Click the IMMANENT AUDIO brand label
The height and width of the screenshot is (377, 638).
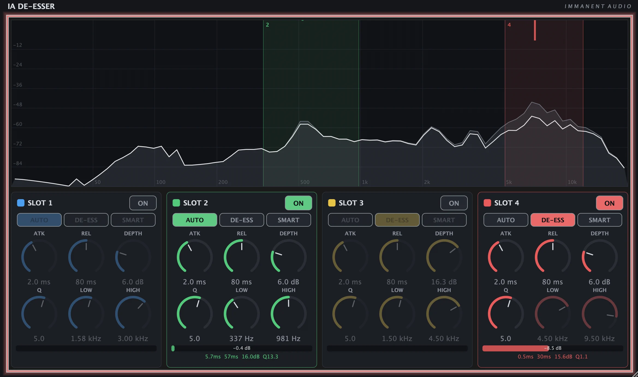(x=598, y=6)
